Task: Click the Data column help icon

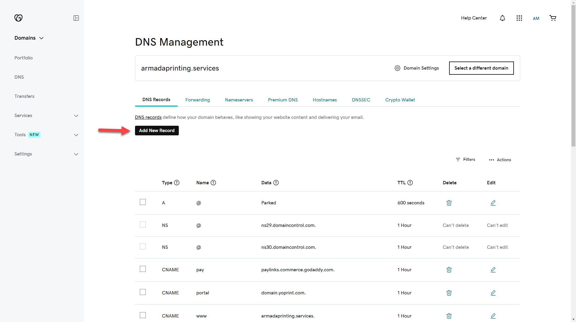Action: pos(276,182)
